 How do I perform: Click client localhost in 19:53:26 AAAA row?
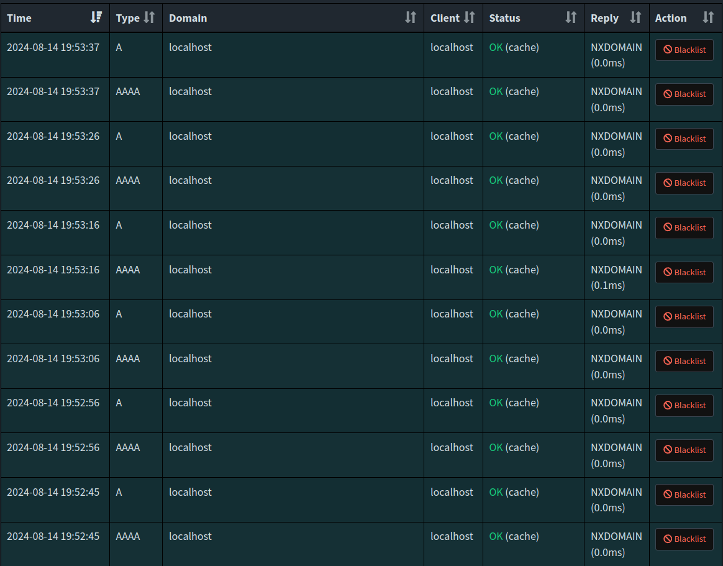point(452,180)
